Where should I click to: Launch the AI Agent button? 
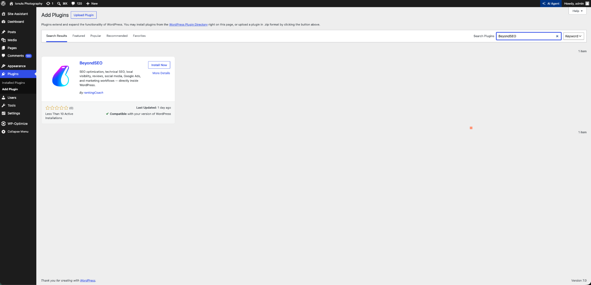[551, 3]
